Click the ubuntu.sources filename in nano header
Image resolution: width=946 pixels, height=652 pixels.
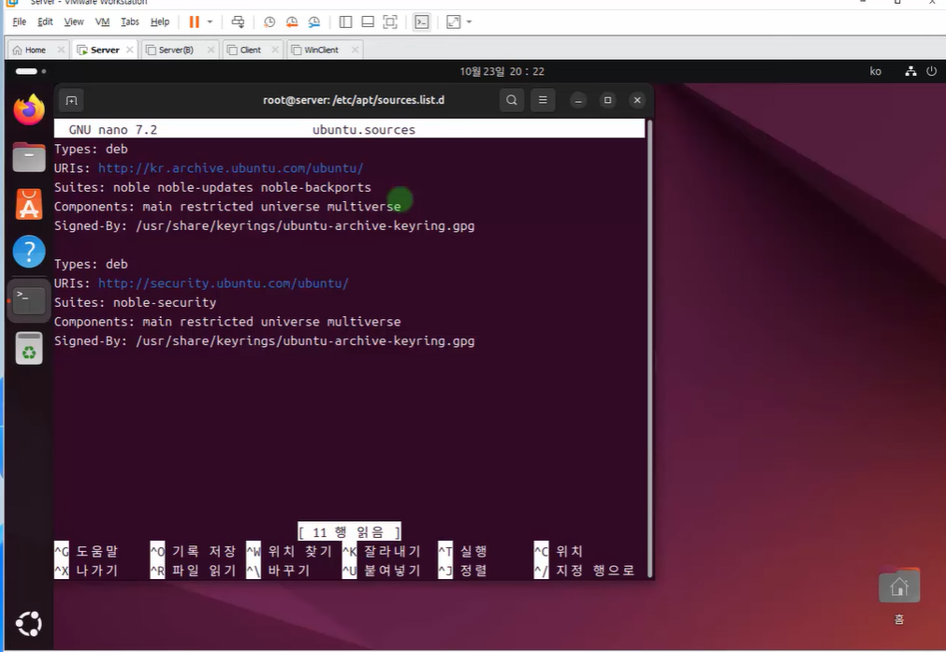click(x=364, y=130)
